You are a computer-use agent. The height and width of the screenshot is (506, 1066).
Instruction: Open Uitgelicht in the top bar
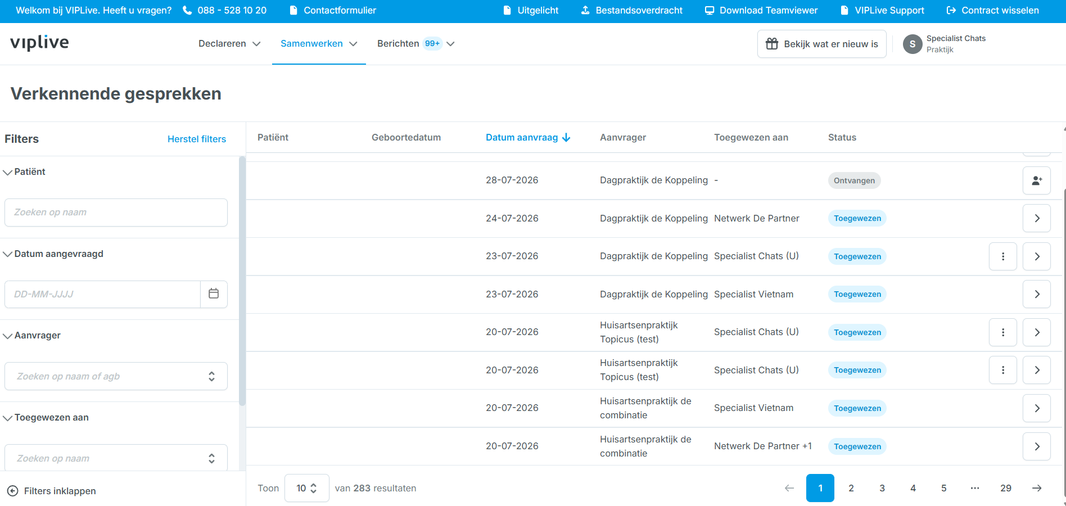(531, 10)
